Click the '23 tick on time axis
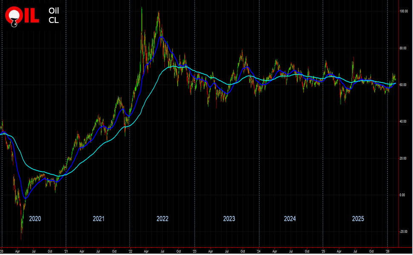This screenshot has height=255, width=413. 194,251
